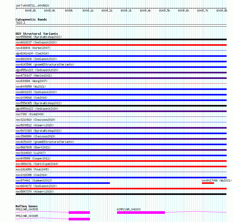Click the Cytogenetic Bands track title
Viewport: 234px width, 222px height.
click(31, 19)
